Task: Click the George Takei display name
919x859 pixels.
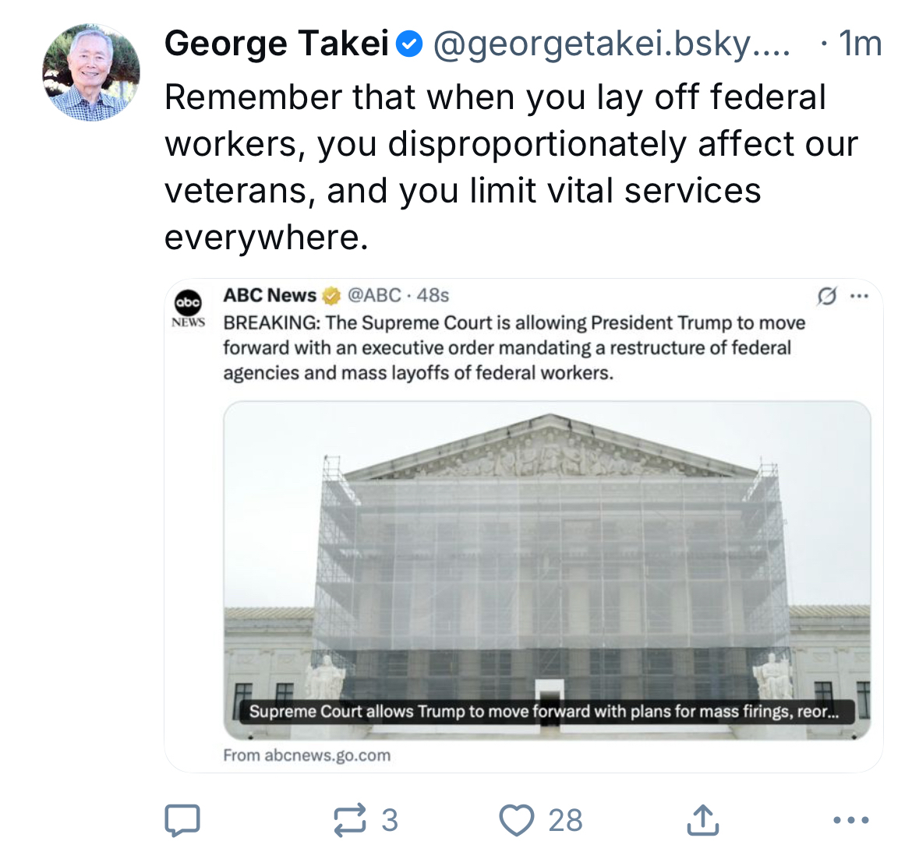Action: 277,44
